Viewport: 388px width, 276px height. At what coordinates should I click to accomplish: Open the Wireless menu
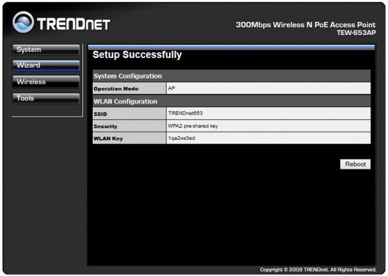point(45,82)
